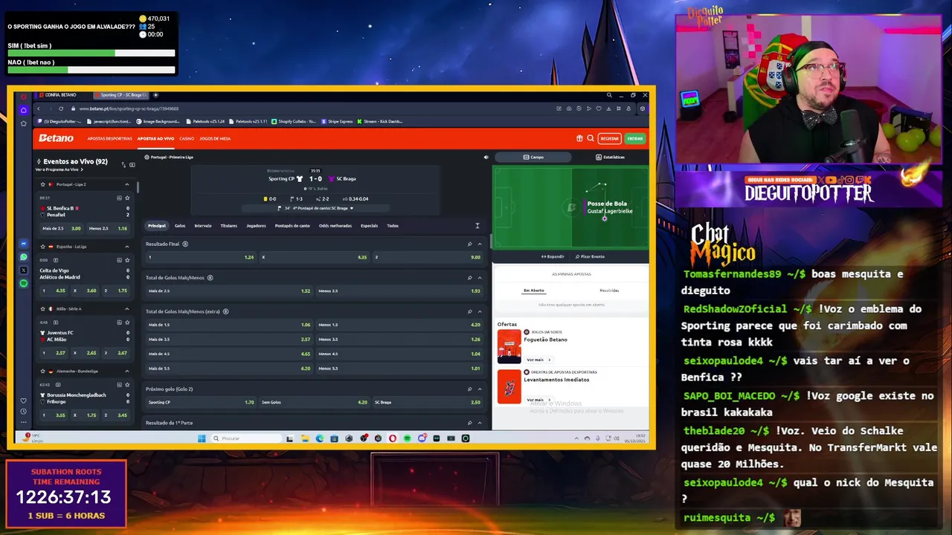Open Opera browser from Windows taskbar

click(393, 438)
